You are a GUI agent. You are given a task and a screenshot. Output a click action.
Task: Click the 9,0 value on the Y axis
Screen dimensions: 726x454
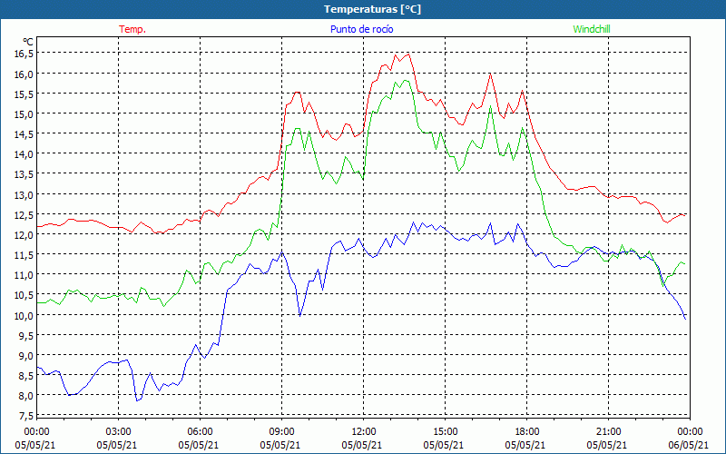26,356
